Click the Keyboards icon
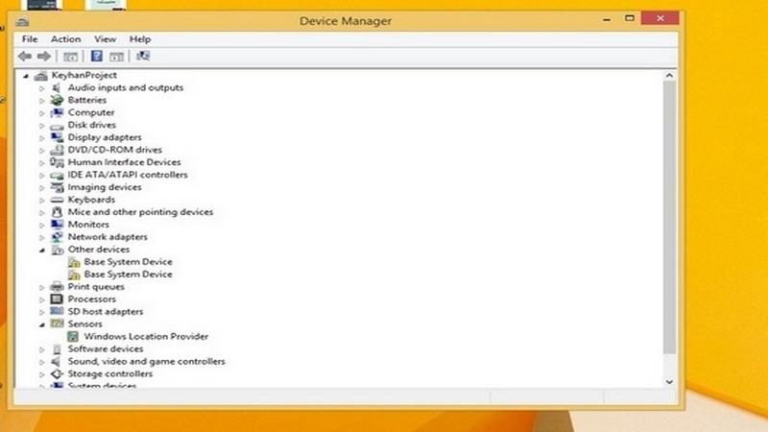 (x=57, y=200)
